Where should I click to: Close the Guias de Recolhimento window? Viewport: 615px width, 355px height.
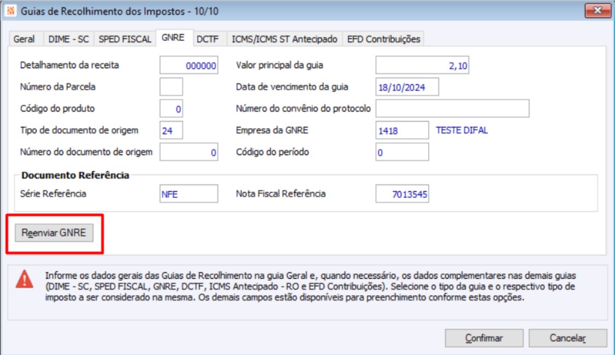[598, 10]
